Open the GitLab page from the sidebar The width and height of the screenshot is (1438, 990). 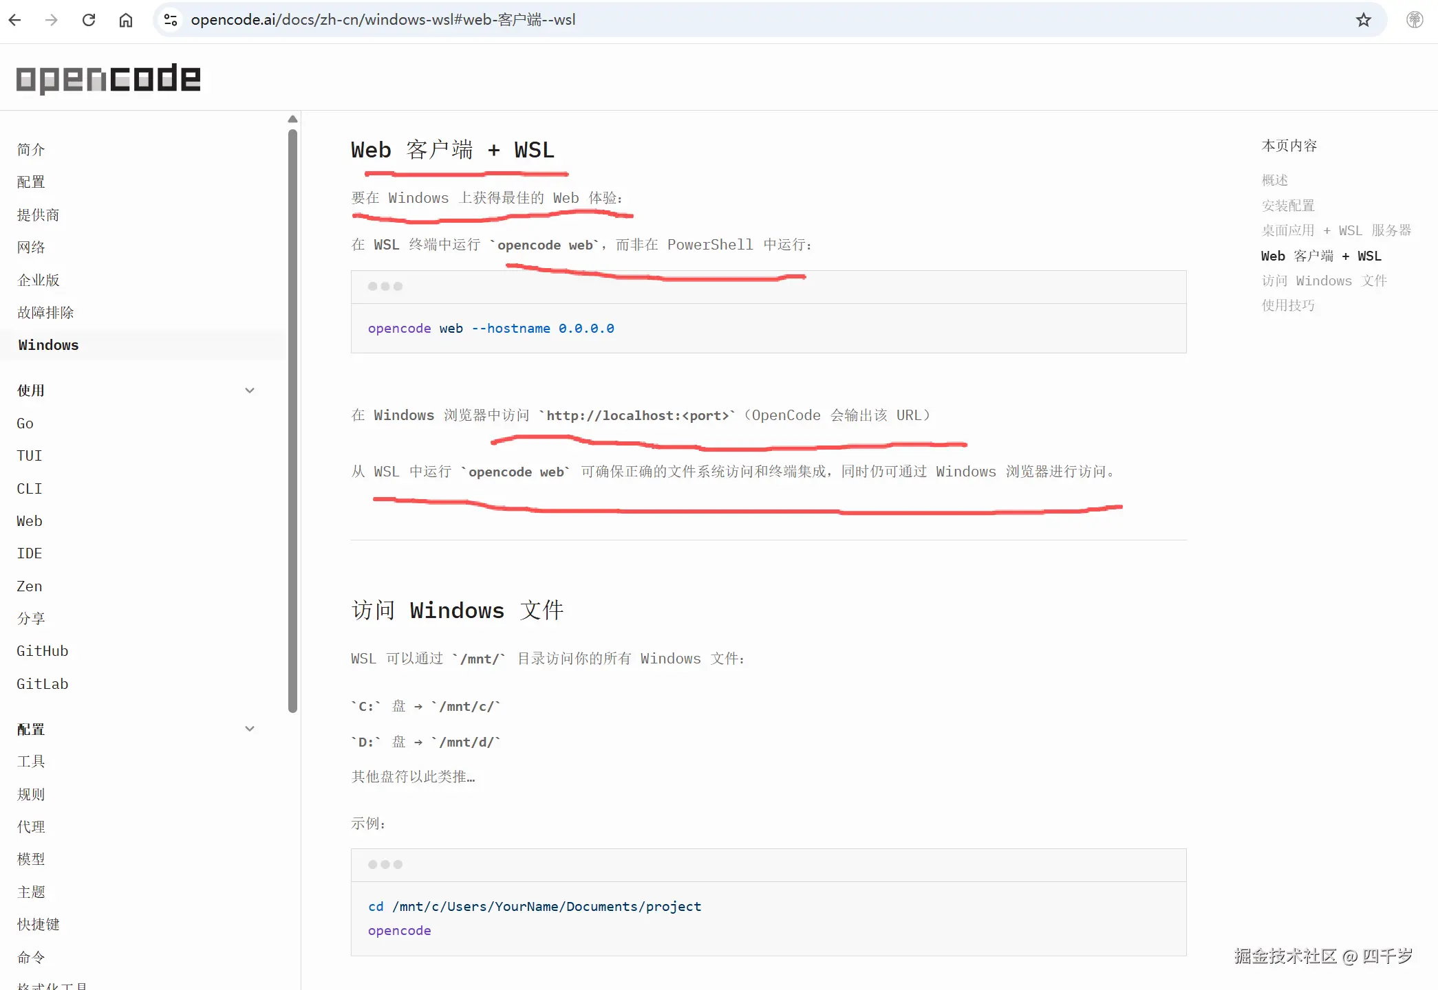[42, 683]
